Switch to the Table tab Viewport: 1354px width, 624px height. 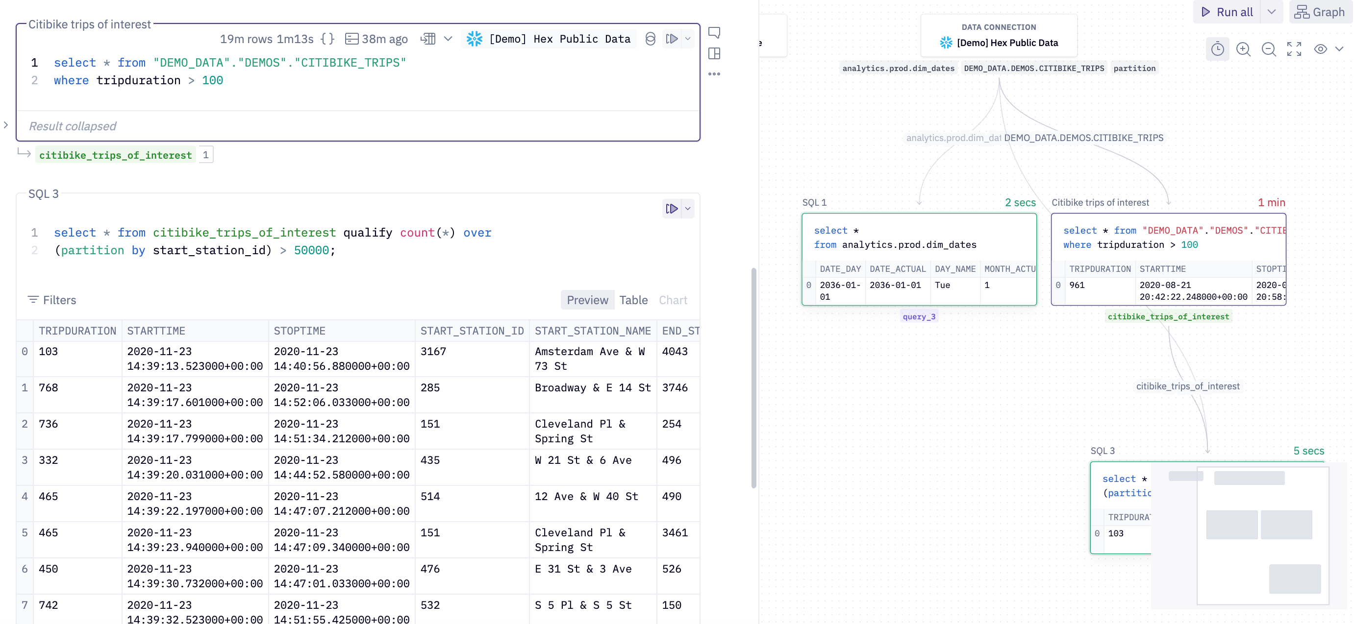tap(633, 300)
